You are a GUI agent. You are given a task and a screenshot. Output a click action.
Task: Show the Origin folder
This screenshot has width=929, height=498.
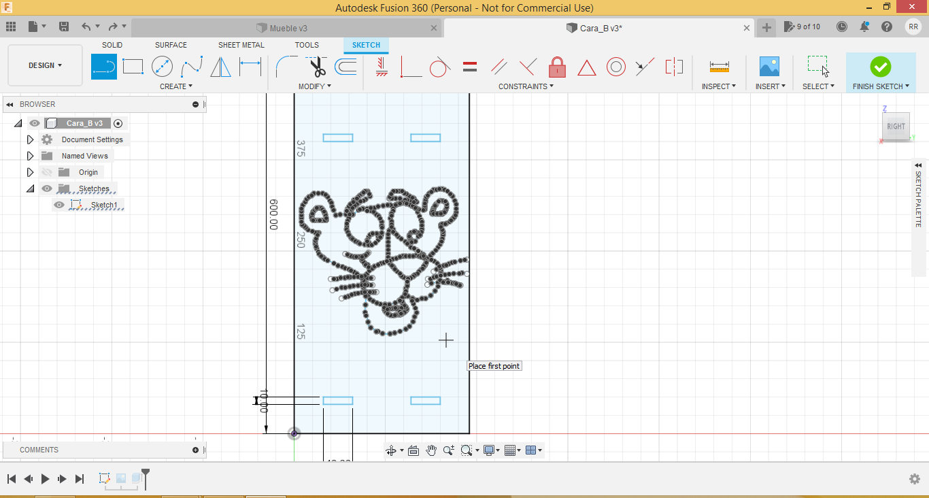coord(47,172)
